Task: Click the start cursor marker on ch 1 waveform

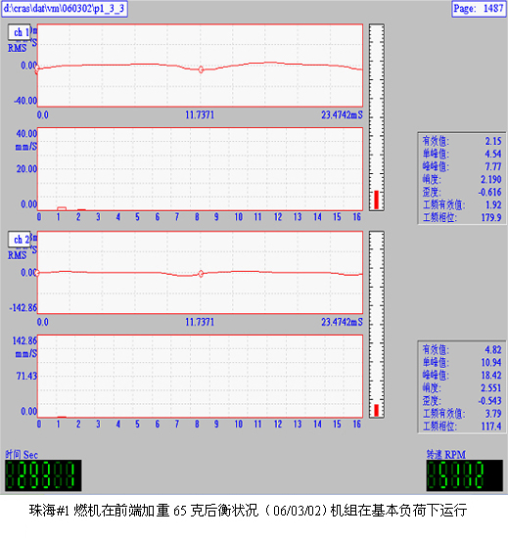Action: (x=37, y=68)
